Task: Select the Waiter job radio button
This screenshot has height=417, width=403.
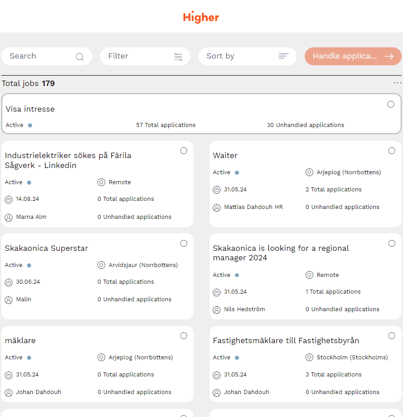Action: click(x=392, y=151)
